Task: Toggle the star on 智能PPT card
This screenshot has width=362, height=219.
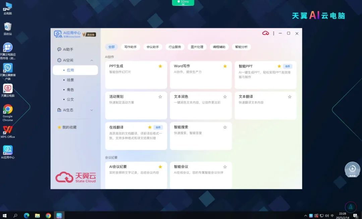Action: (279, 66)
